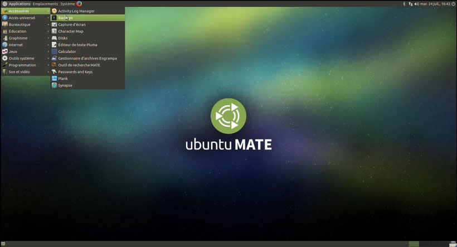
Task: Expand the Graphisme submenu
Action: pos(26,38)
